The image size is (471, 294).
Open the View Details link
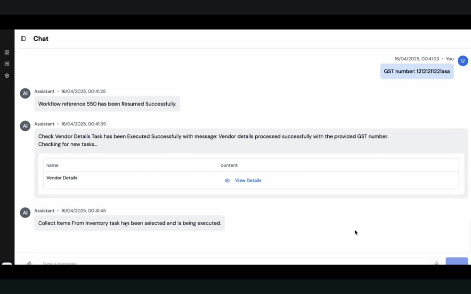pos(248,181)
